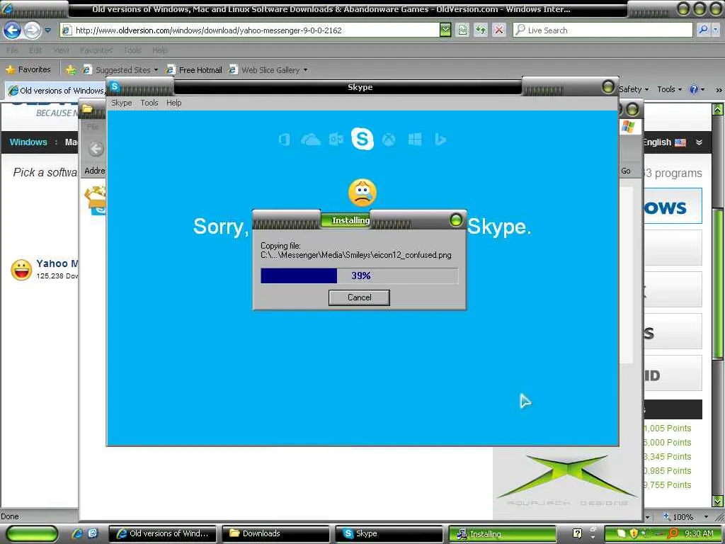
Task: Click the Go button in Downloads window
Action: pos(626,171)
